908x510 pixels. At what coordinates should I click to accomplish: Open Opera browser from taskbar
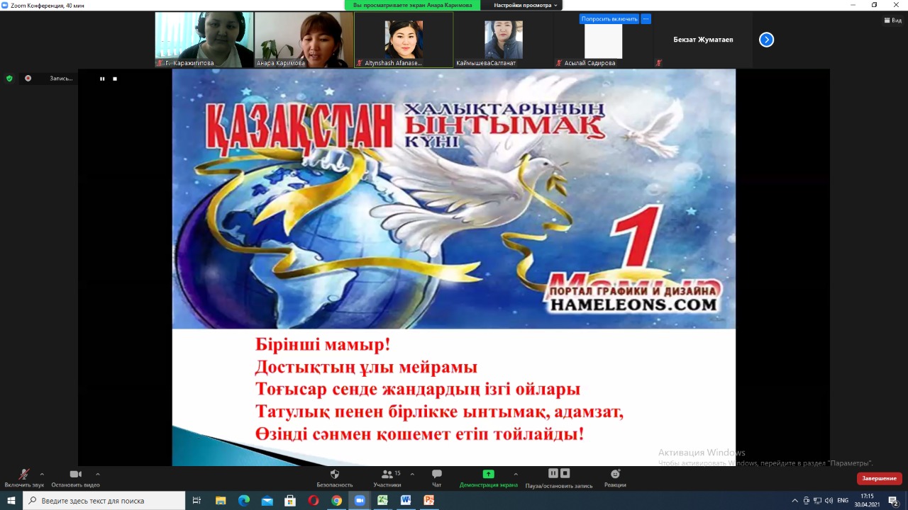click(314, 500)
